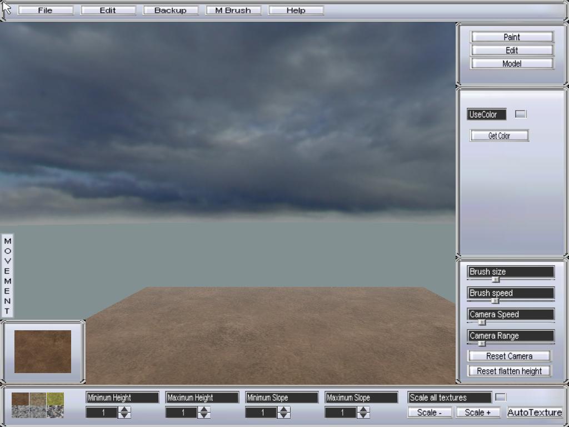The height and width of the screenshot is (427, 569).
Task: Open the M Brush menu
Action: pyautogui.click(x=233, y=10)
